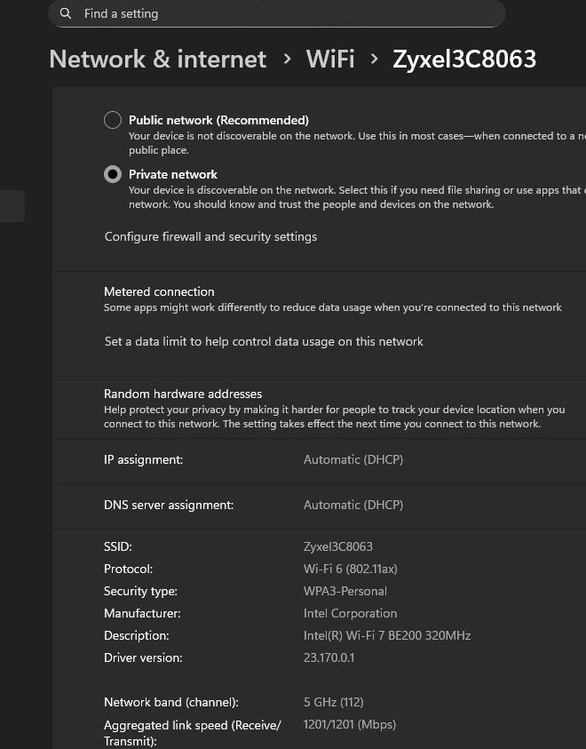
Task: Select the Public network radio option
Action: tap(113, 120)
